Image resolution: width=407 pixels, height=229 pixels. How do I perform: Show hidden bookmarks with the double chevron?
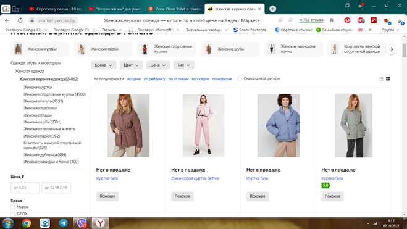(x=370, y=30)
